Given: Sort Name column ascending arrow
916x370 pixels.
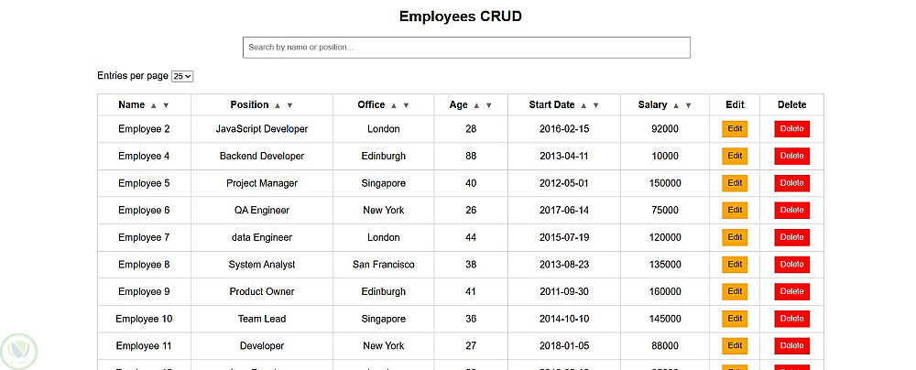Looking at the screenshot, I should pos(154,105).
